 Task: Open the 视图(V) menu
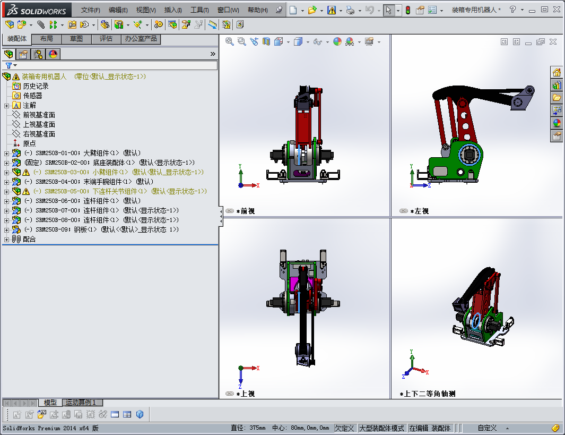coord(146,10)
